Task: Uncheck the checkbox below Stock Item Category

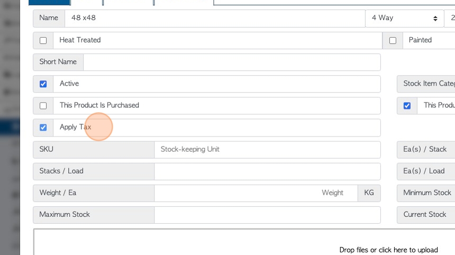Action: (x=407, y=106)
